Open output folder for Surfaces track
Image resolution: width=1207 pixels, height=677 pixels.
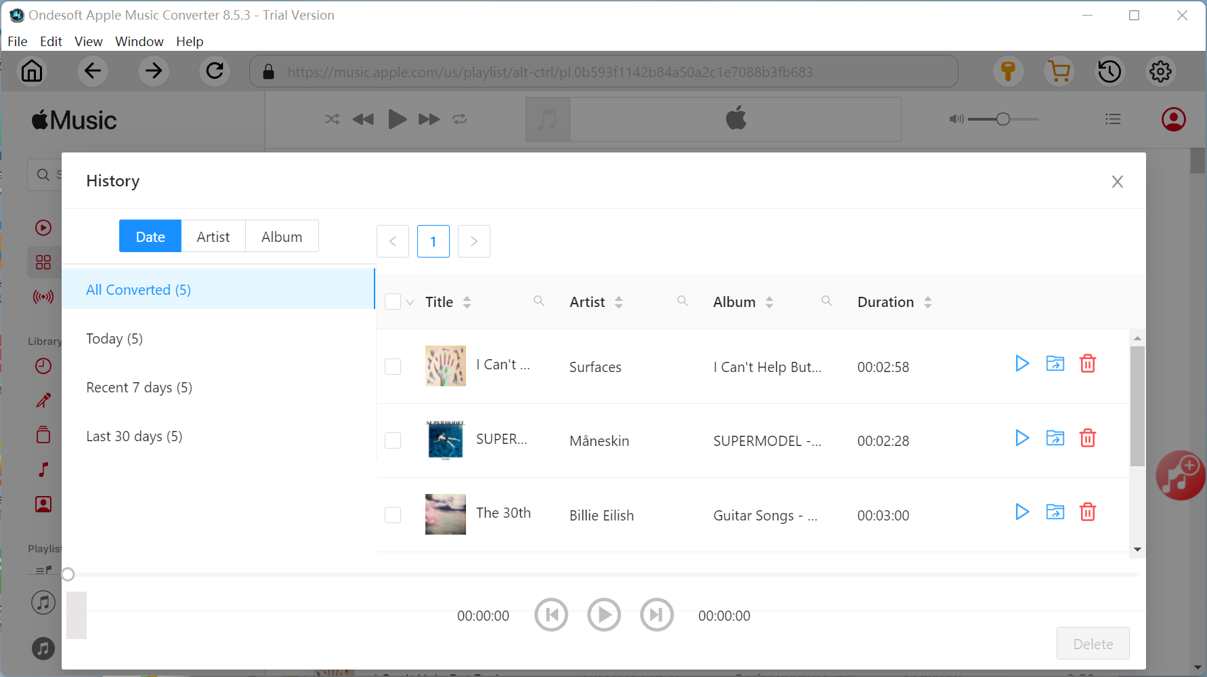(1055, 364)
